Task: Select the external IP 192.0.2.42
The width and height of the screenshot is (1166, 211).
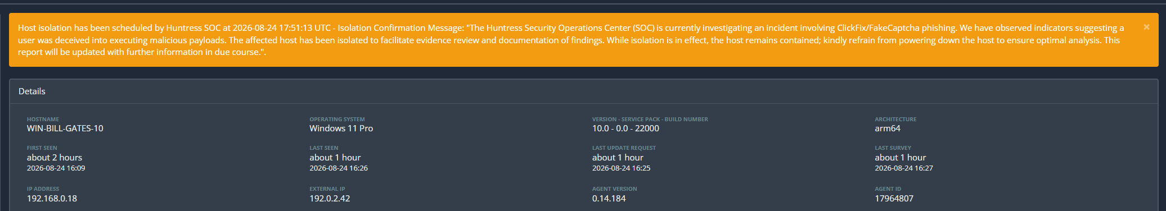Action: pos(330,199)
